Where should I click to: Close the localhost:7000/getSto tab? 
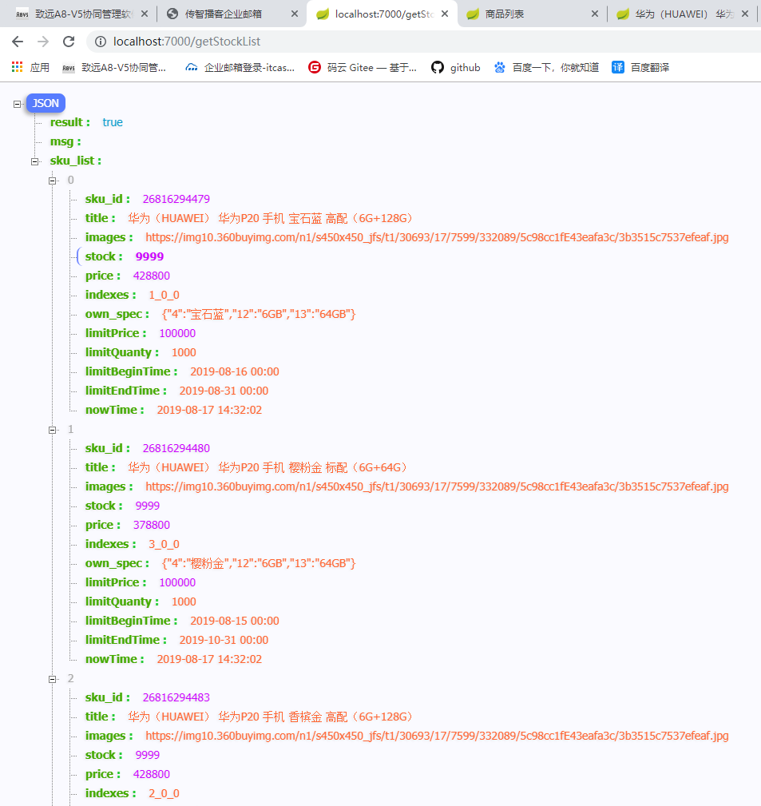(445, 14)
